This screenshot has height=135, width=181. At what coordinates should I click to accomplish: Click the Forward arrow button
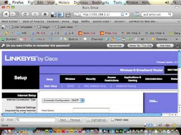tap(13, 14)
